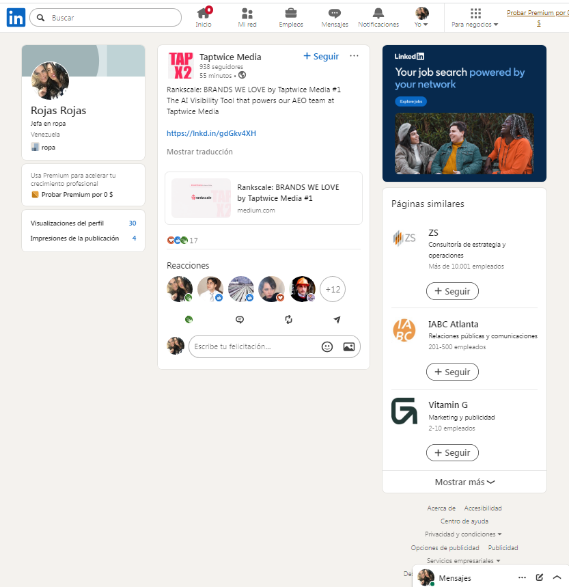Open the Vitamin G logo
Screen dimensions: 569x587
[404, 411]
